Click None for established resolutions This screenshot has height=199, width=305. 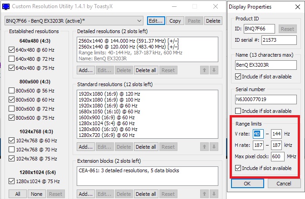coord(37,194)
